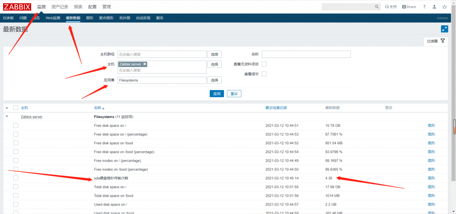
Task: Click 选择 button beside 主机群组 field
Action: (x=215, y=54)
